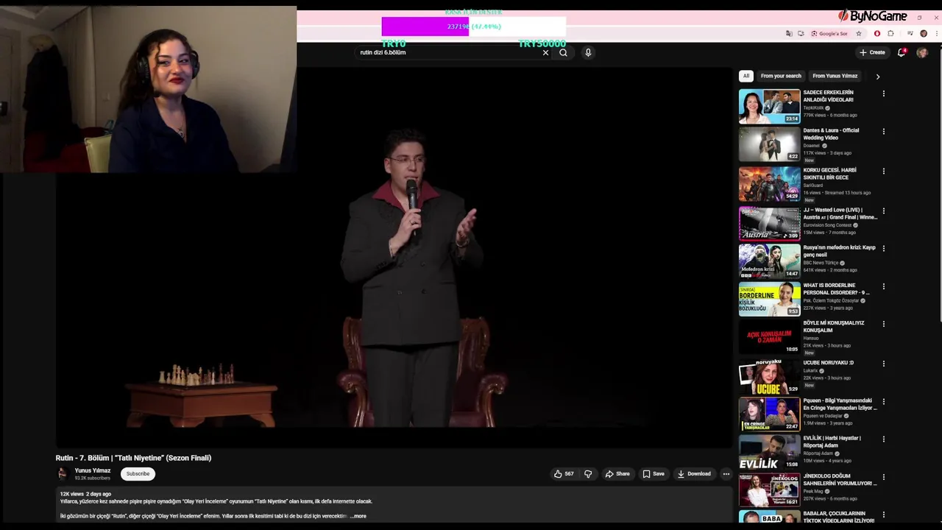Click the Yunus Yılmaz channel avatar
This screenshot has width=942, height=530.
click(x=63, y=474)
